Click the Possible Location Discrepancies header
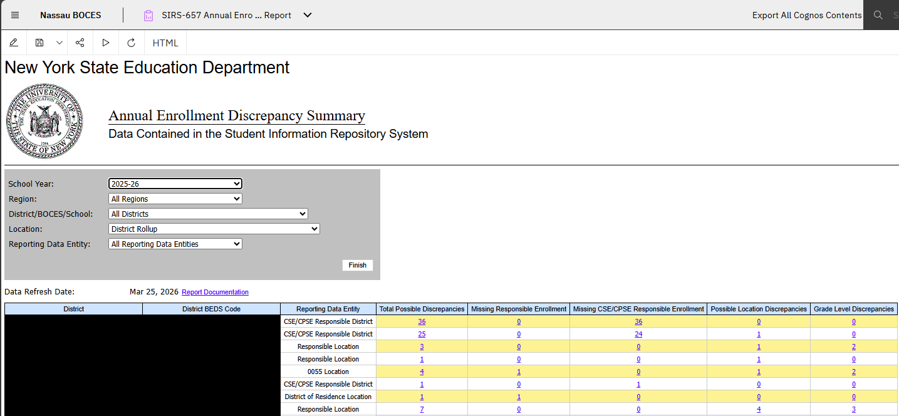Image resolution: width=899 pixels, height=416 pixels. [759, 309]
